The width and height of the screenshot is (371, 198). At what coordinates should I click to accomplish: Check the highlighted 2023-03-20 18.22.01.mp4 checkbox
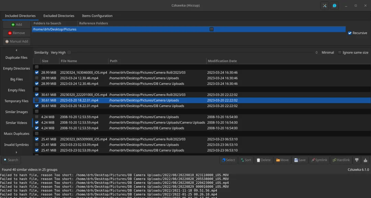[x=37, y=100]
